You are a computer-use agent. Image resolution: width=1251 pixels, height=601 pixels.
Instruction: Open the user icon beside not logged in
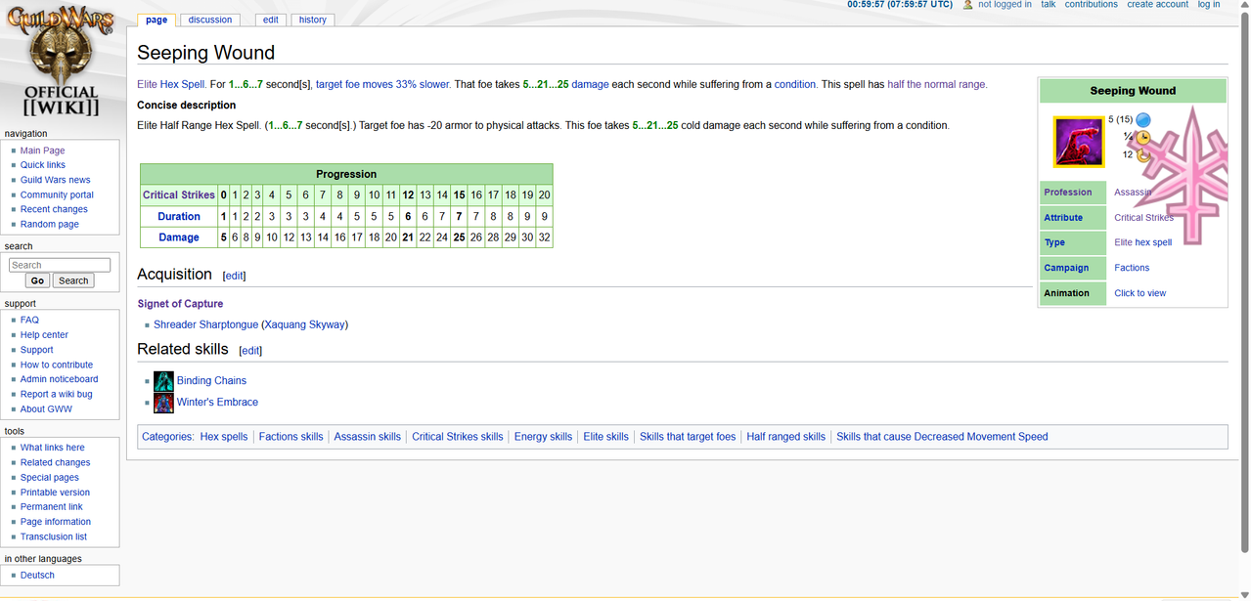click(968, 5)
